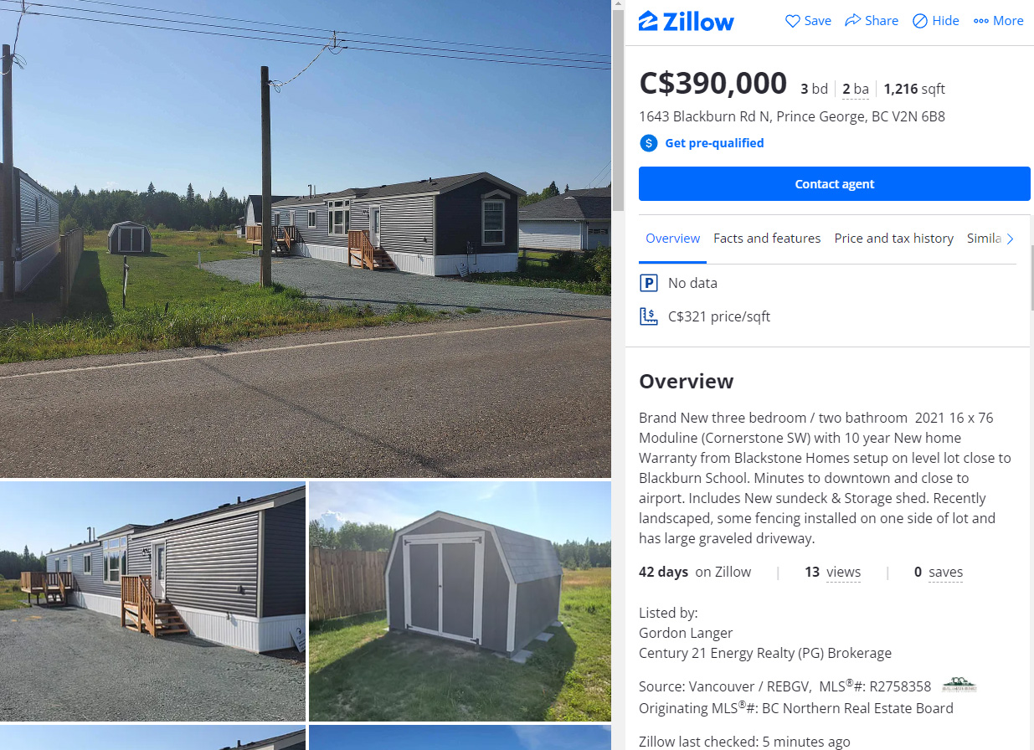Click the Get pre-qualified link
The image size is (1034, 750).
(714, 143)
